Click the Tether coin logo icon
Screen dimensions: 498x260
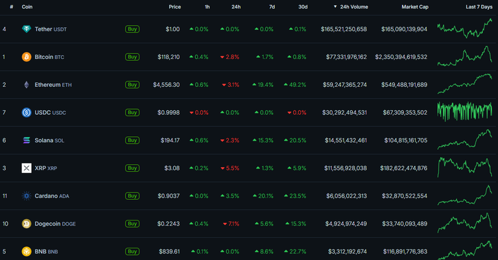(x=27, y=29)
